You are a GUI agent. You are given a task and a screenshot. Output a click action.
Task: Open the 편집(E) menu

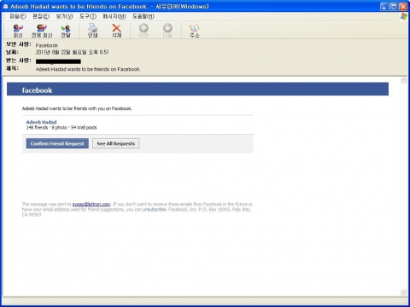[41, 16]
